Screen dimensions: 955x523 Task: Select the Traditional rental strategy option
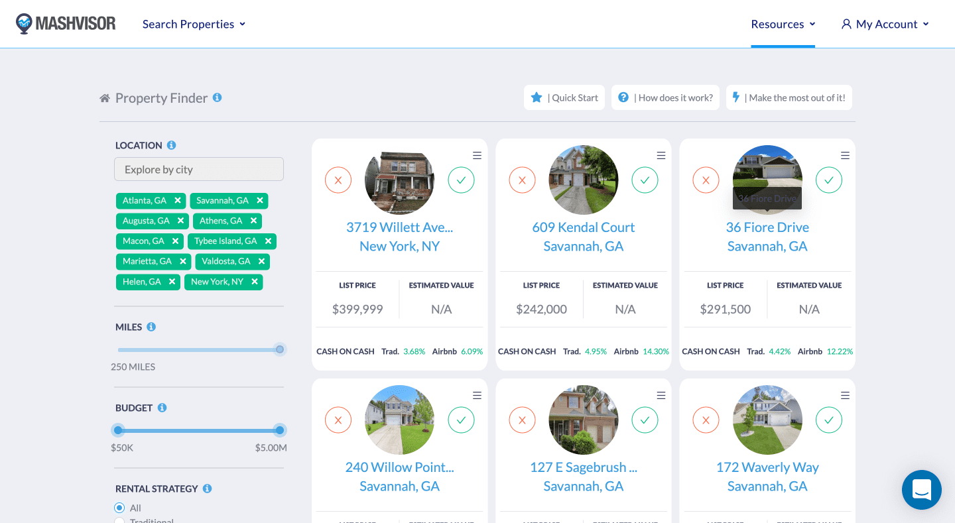(x=119, y=520)
